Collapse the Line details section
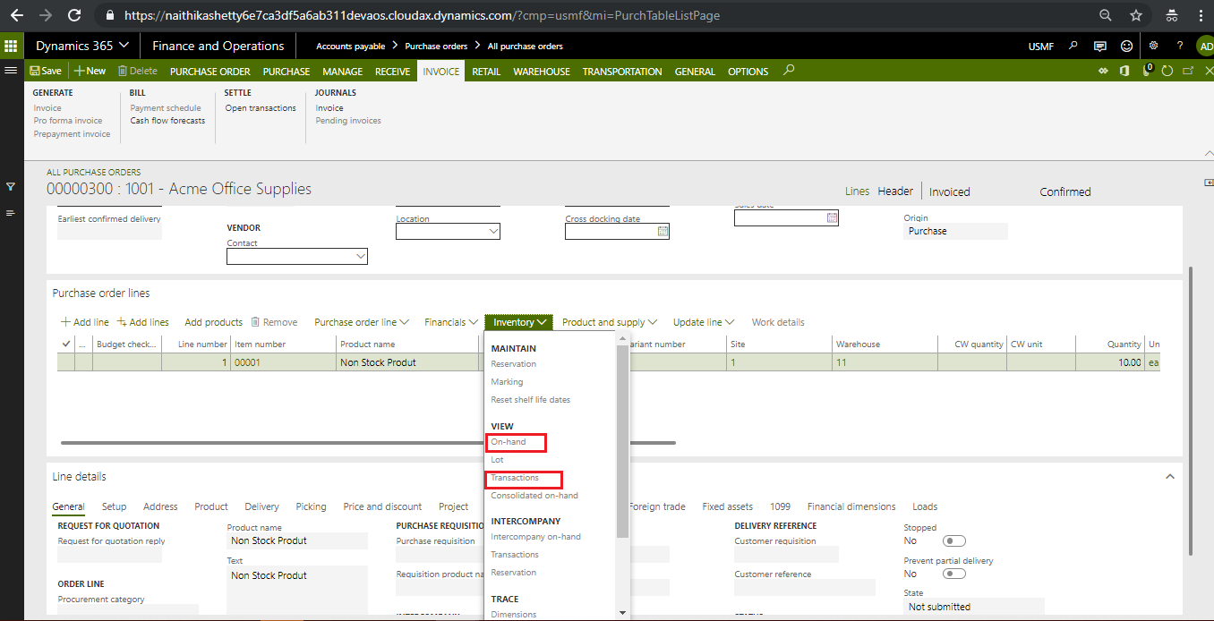Viewport: 1214px width, 621px height. pyautogui.click(x=1170, y=477)
